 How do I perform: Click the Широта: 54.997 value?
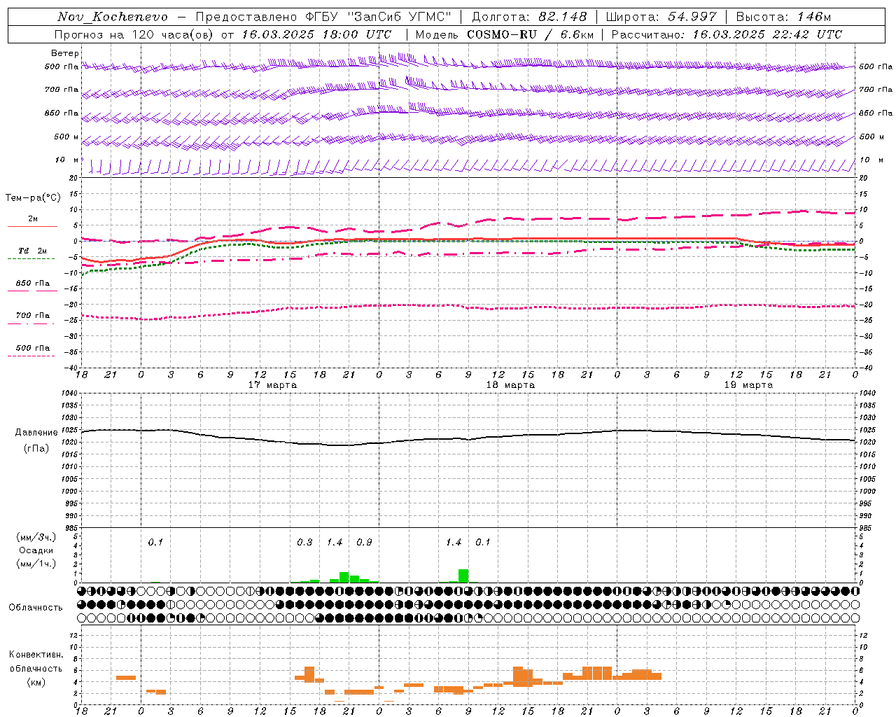coord(661,17)
